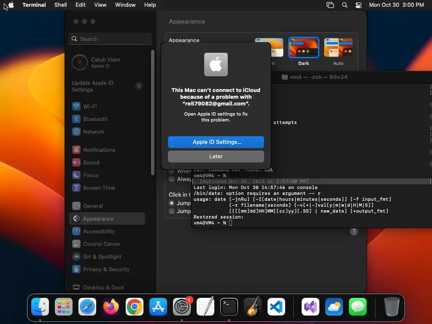432x324 pixels.
Task: Open the Focus moon icon in sidebar
Action: coord(76,175)
